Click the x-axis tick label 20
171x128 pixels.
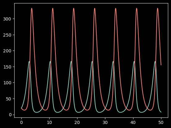(x=77, y=123)
